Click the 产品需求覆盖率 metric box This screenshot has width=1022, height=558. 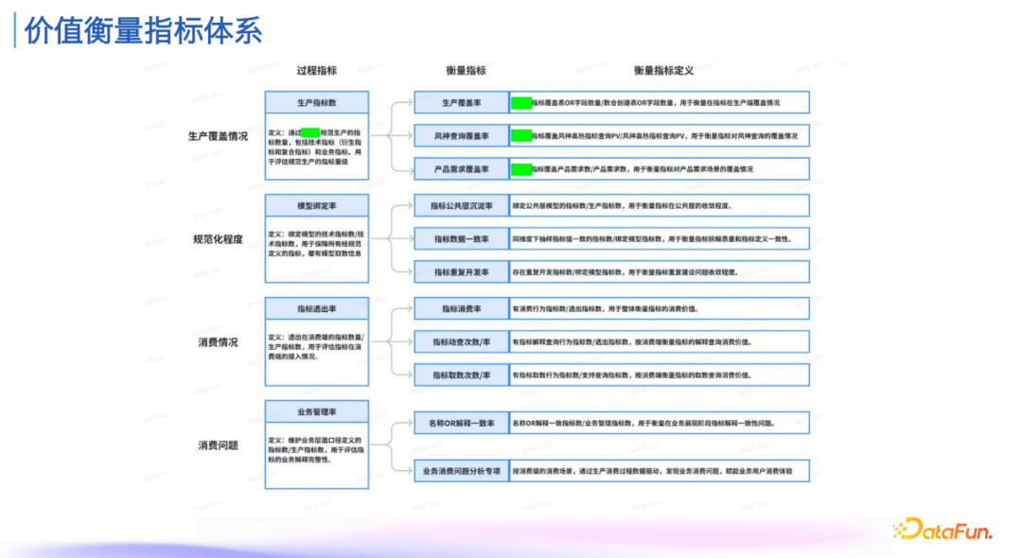462,168
